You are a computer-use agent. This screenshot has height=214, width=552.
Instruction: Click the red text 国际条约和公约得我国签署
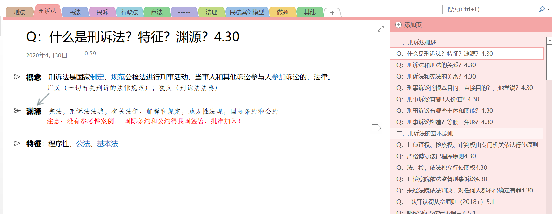click(x=183, y=121)
